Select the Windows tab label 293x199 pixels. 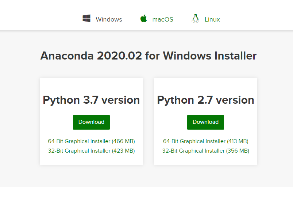coord(109,19)
